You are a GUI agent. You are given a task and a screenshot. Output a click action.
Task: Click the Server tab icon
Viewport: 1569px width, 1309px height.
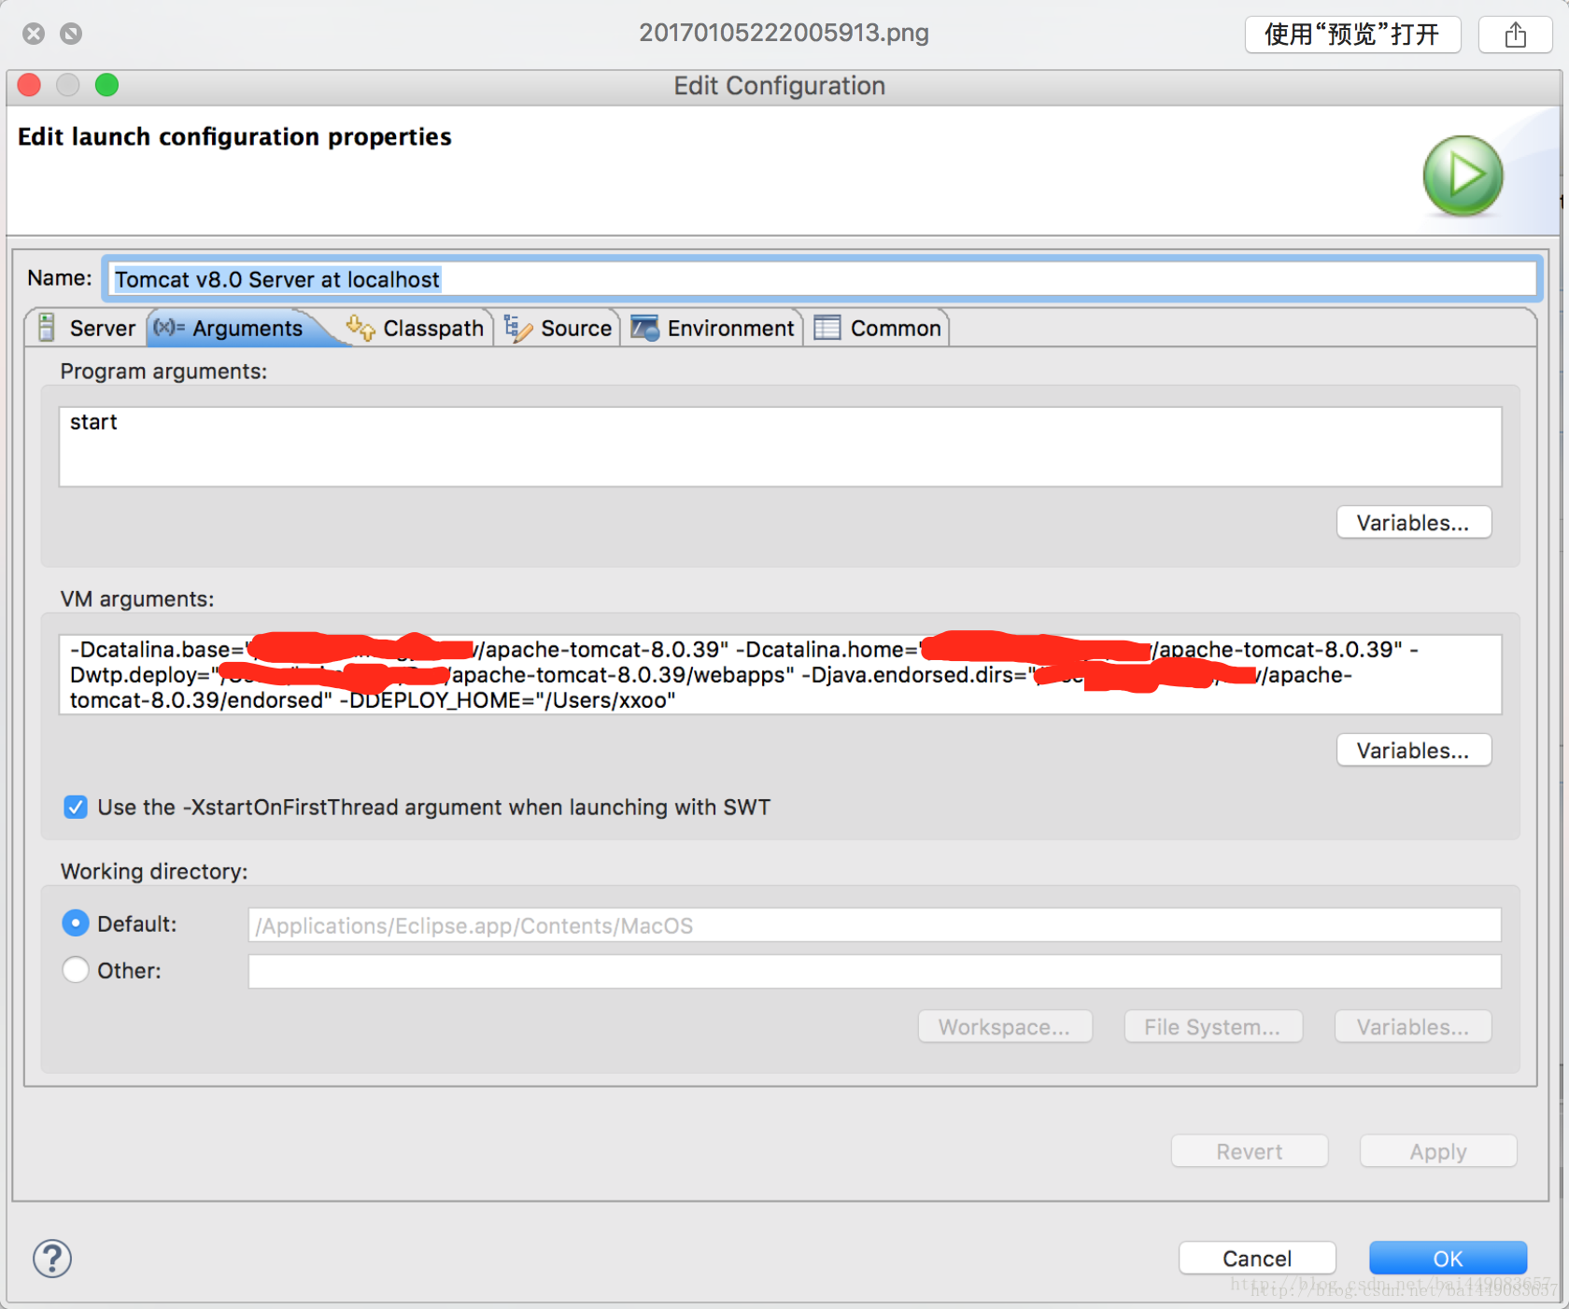(x=47, y=328)
